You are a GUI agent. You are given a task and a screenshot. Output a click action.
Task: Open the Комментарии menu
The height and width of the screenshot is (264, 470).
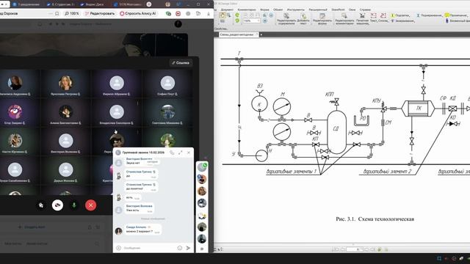[x=247, y=10]
